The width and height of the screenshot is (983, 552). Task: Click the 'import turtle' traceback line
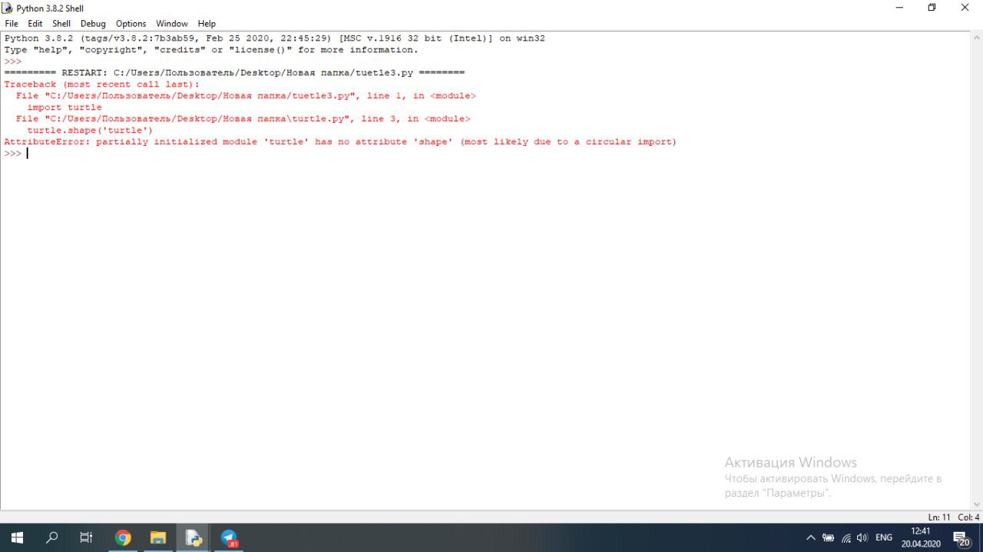click(x=65, y=107)
